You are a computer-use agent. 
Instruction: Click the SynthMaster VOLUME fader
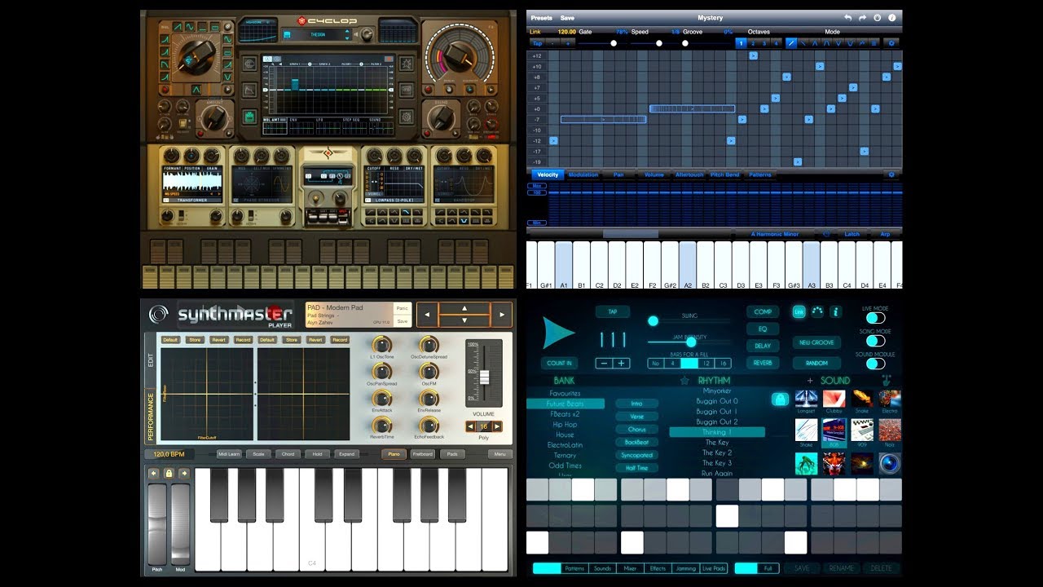pyautogui.click(x=484, y=377)
